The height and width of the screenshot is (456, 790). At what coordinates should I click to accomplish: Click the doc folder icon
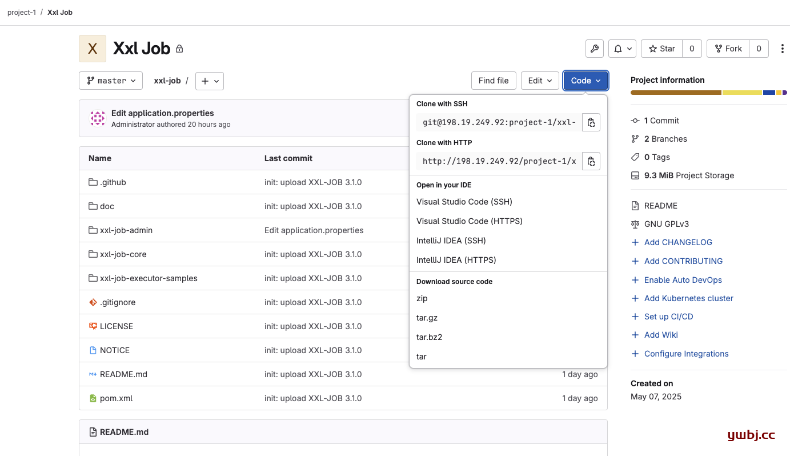point(93,206)
